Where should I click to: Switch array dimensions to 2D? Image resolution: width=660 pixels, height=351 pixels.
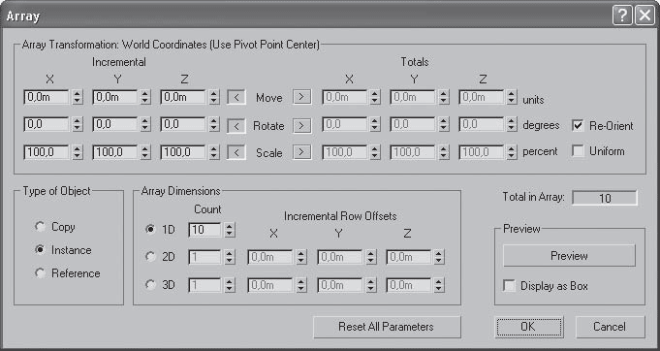click(150, 256)
